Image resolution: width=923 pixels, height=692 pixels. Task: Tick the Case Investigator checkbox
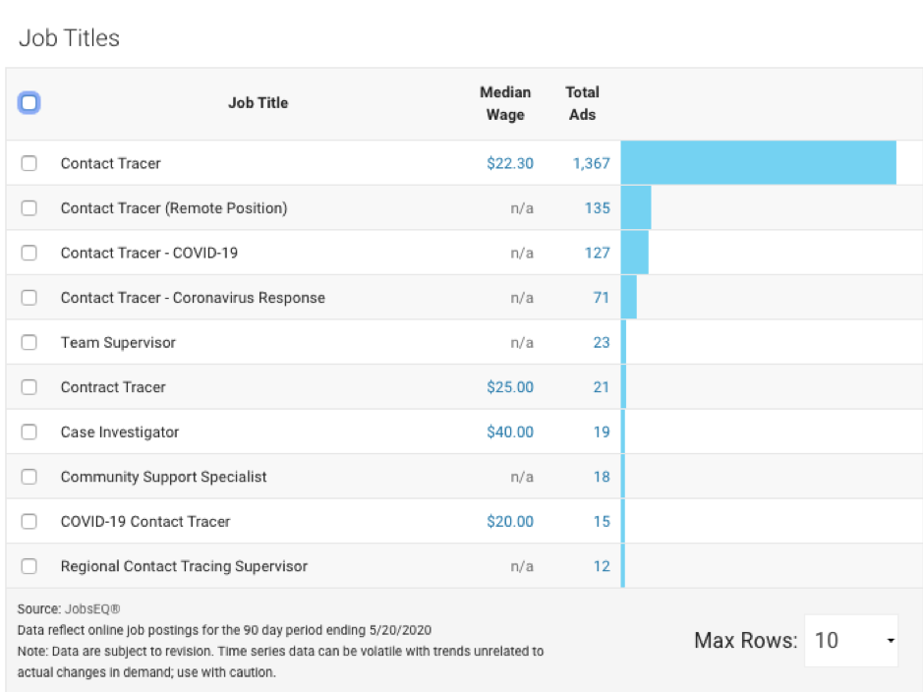[29, 432]
